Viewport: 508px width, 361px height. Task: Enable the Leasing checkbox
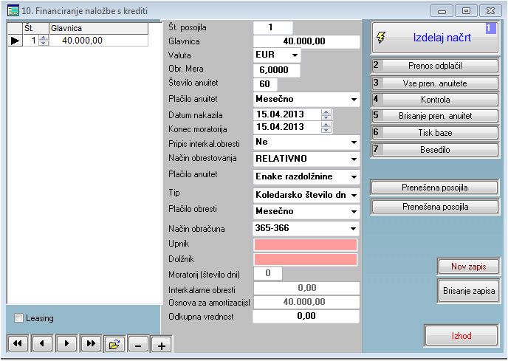click(19, 318)
